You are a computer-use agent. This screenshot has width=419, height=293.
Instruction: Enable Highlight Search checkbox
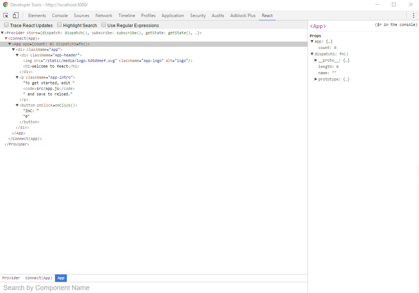click(x=59, y=25)
